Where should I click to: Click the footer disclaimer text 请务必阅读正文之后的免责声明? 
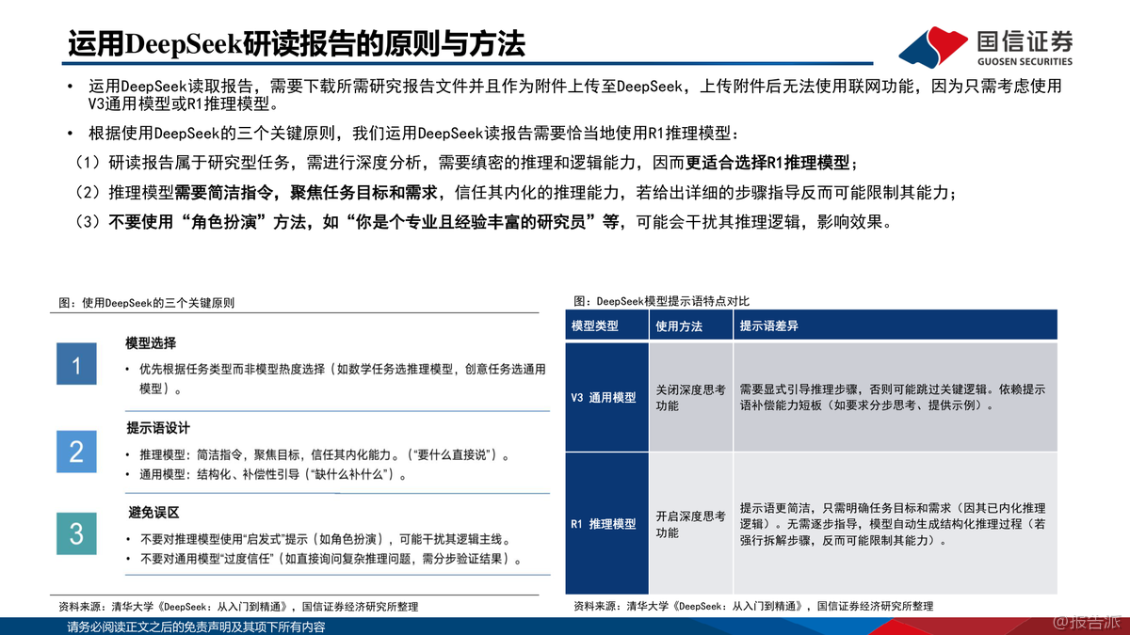[x=196, y=627]
